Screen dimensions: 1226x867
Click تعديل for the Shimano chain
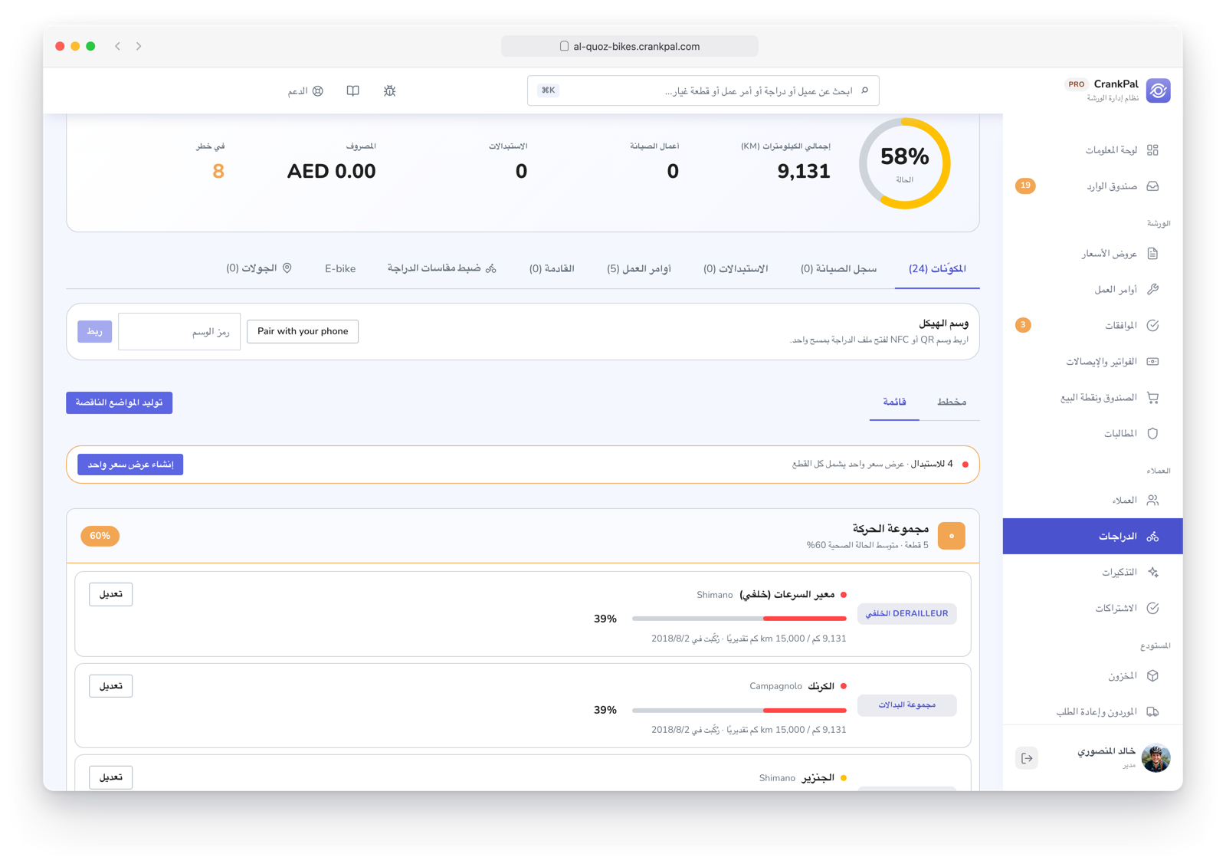point(110,777)
